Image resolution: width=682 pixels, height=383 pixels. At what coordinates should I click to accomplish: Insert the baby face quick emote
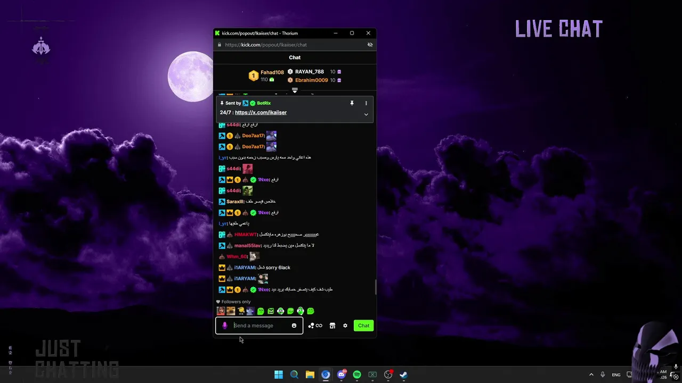tap(221, 311)
